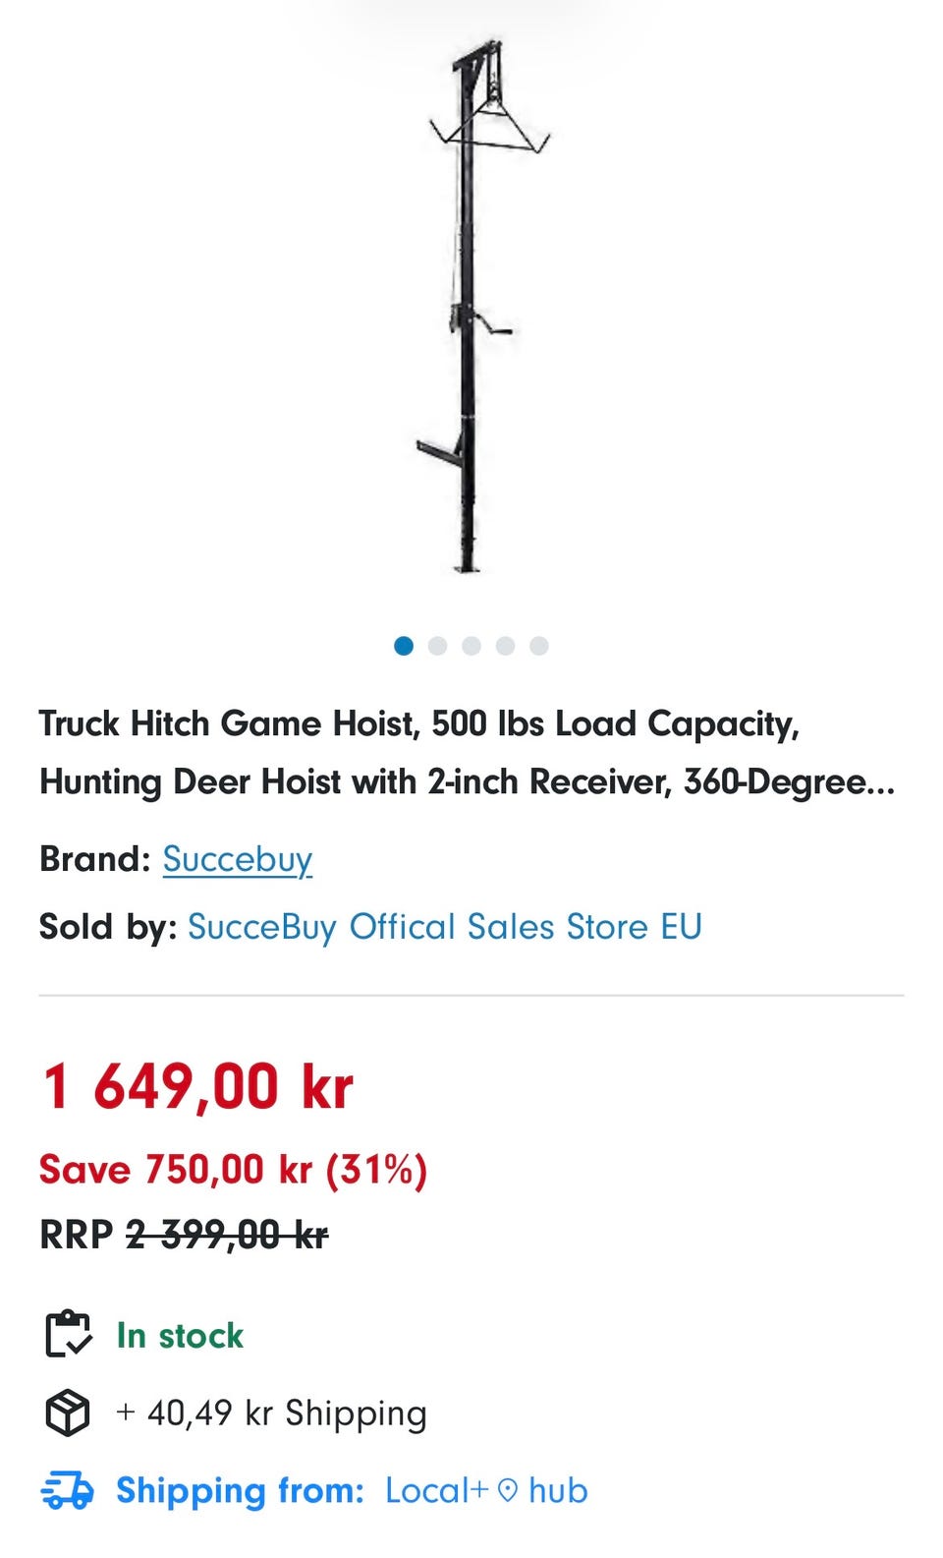Go to the third carousel image dot

(x=471, y=646)
